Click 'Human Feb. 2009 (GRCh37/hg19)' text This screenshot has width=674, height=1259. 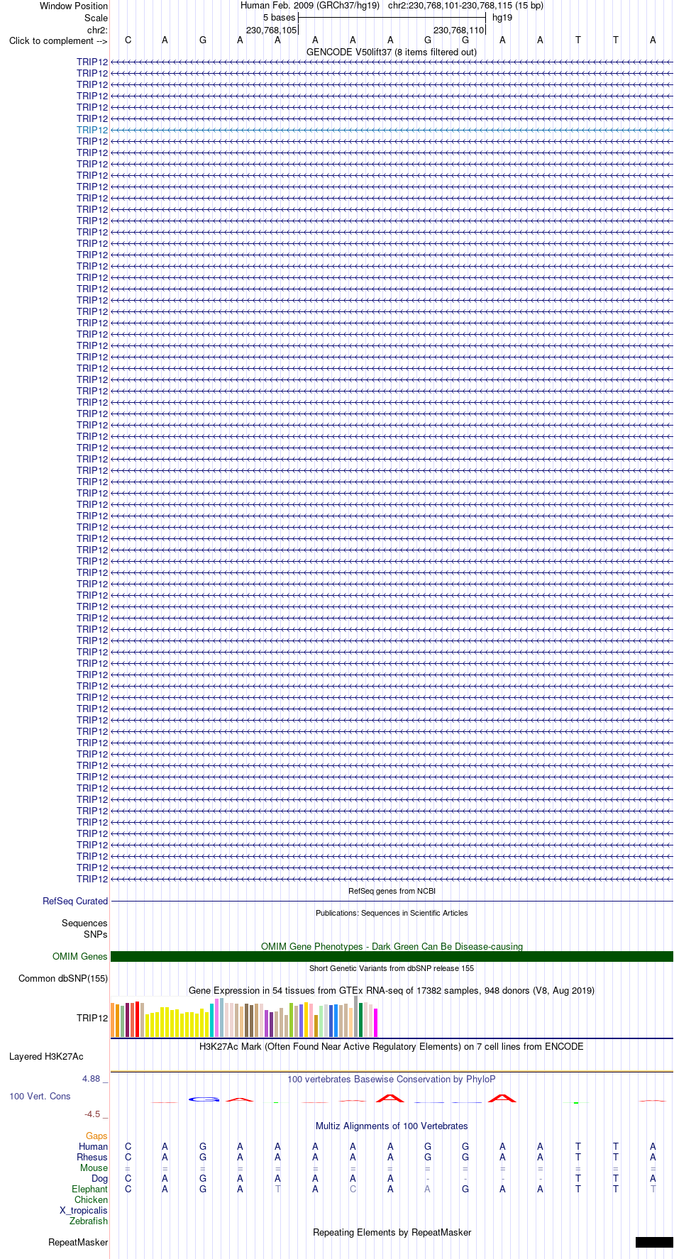(x=310, y=6)
